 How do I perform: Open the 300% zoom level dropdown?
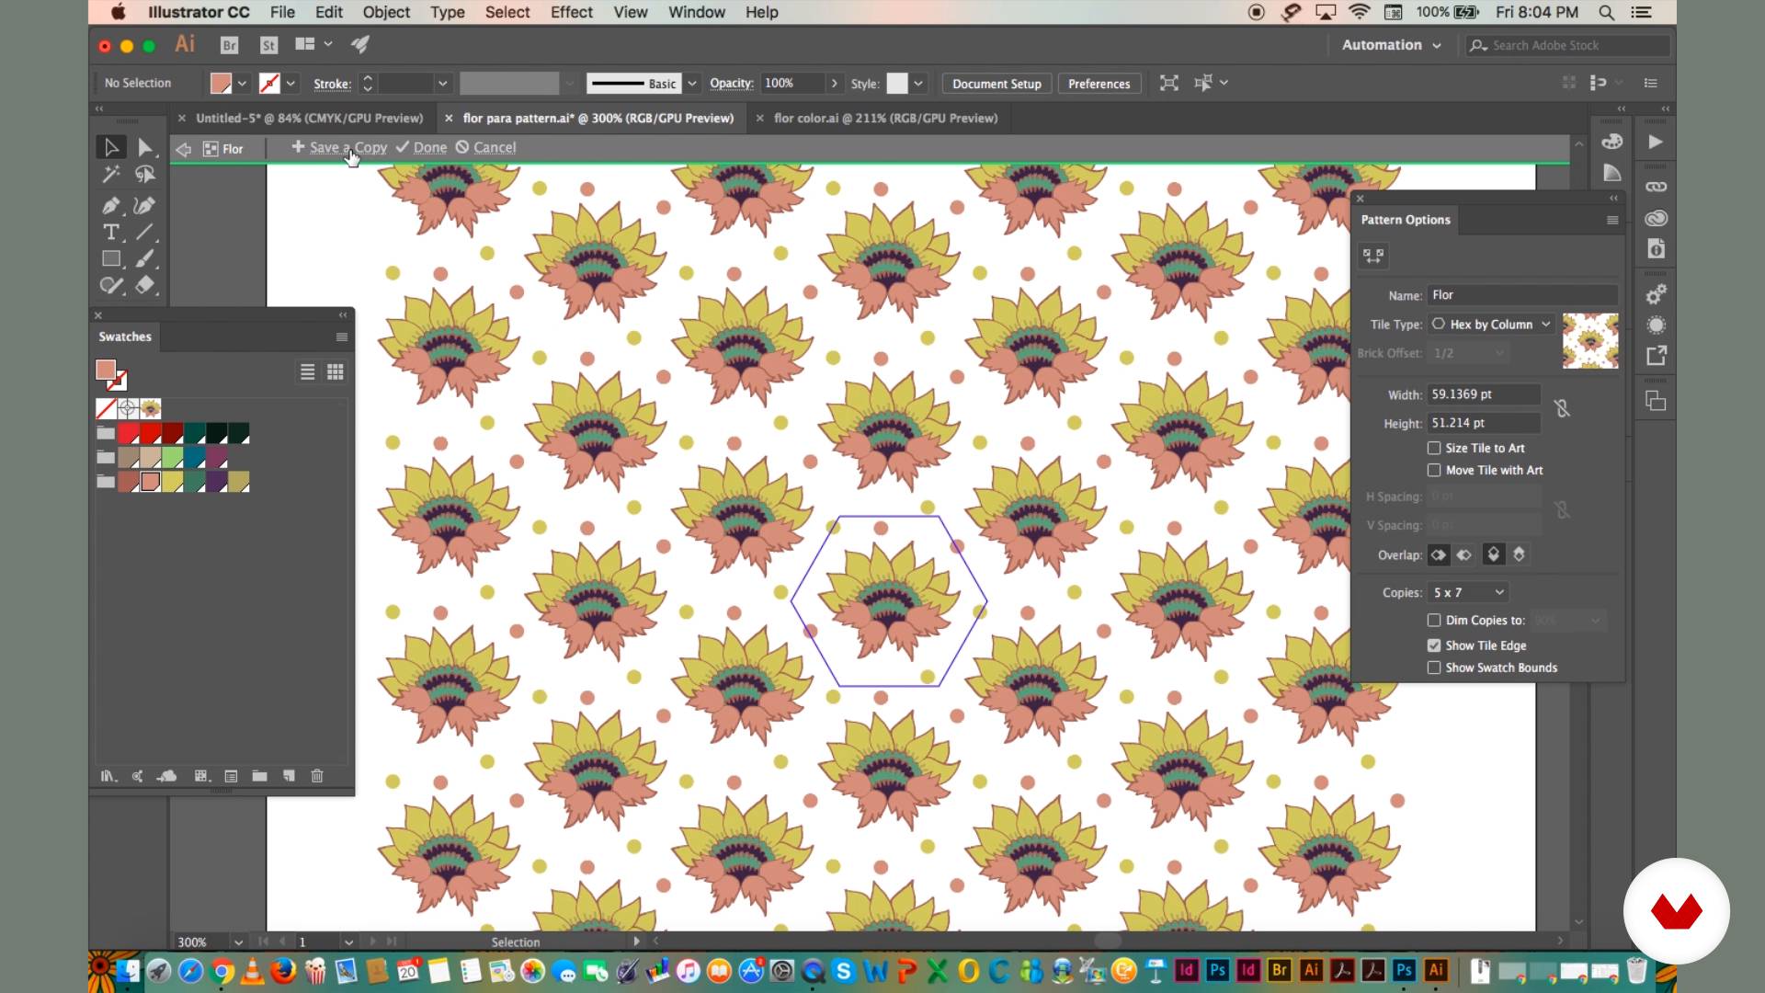coord(238,942)
